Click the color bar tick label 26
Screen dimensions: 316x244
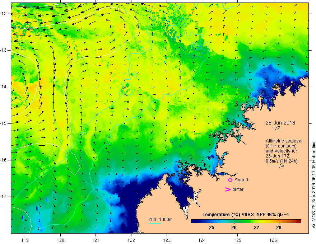click(234, 228)
